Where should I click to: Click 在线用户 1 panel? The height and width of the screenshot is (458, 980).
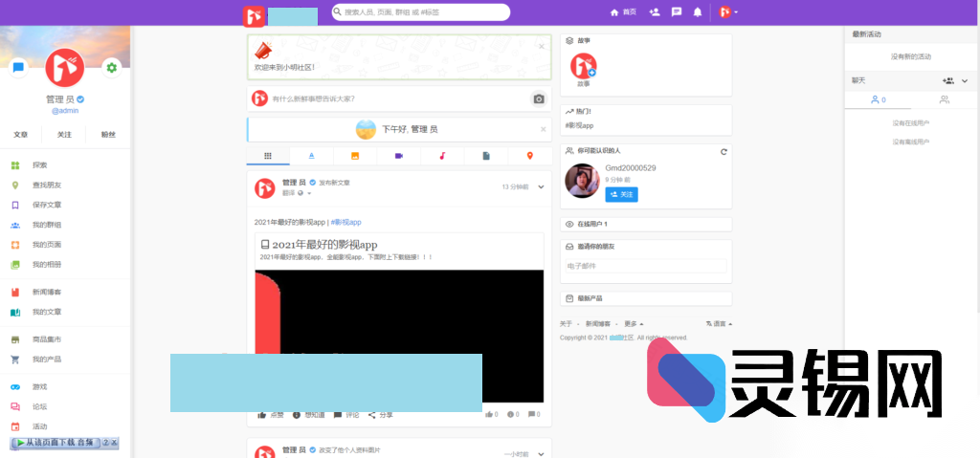coord(646,224)
